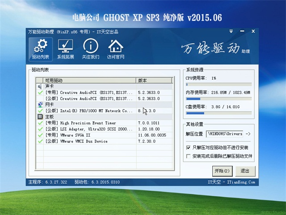
Task: Click the memory usage progress bar
Action: pyautogui.click(x=218, y=99)
